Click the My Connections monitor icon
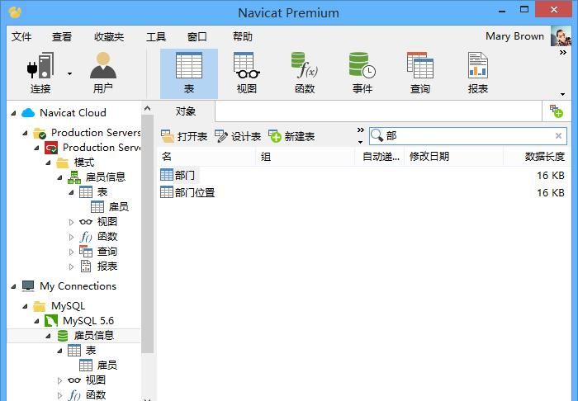Screen dimensions: 578x401 pos(28,286)
